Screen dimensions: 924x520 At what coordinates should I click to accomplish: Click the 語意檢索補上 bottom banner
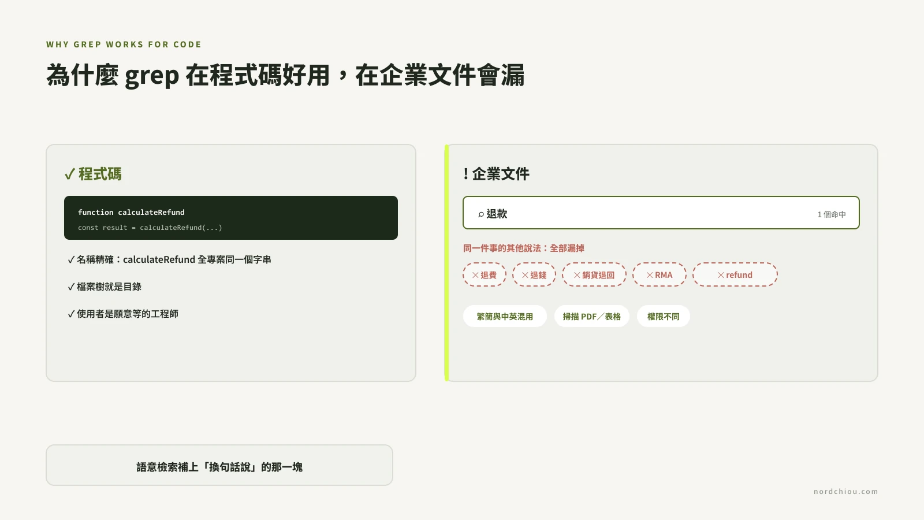[x=219, y=465]
